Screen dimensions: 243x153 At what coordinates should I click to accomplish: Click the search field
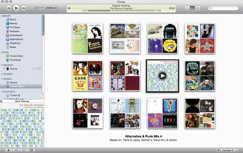pyautogui.click(x=223, y=8)
